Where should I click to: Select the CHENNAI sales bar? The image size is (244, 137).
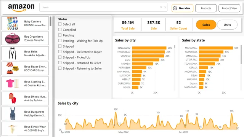(x=148, y=56)
